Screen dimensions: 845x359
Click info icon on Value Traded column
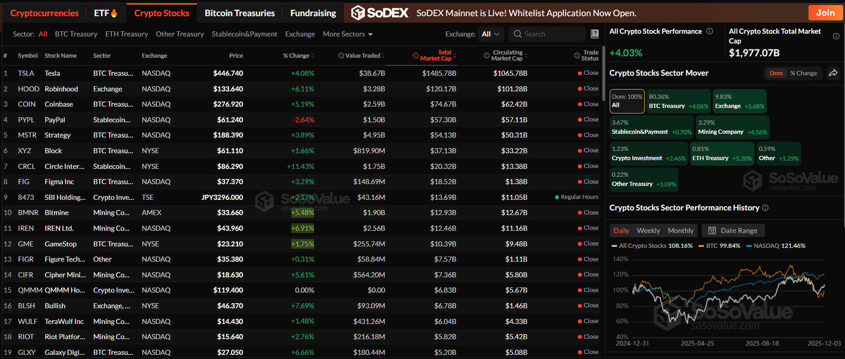coord(341,56)
